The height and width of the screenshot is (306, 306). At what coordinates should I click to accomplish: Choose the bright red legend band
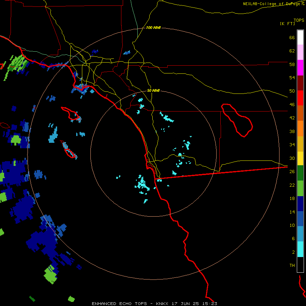click(300, 98)
